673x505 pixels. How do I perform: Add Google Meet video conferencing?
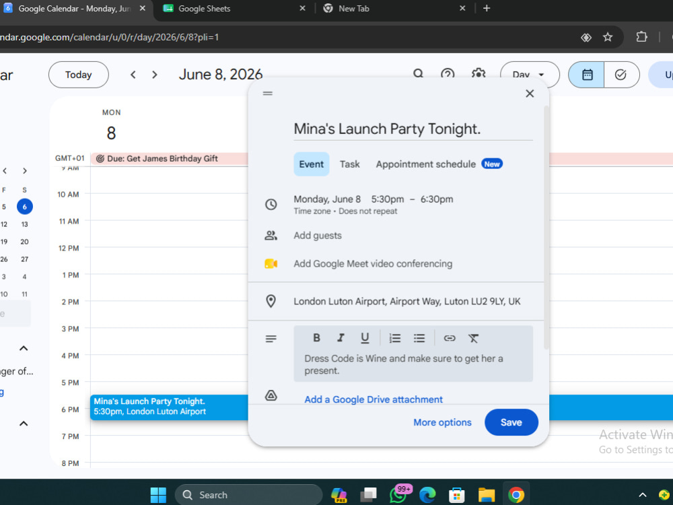pyautogui.click(x=373, y=264)
